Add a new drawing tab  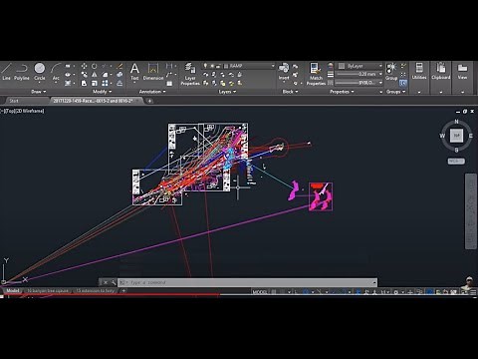pyautogui.click(x=149, y=101)
